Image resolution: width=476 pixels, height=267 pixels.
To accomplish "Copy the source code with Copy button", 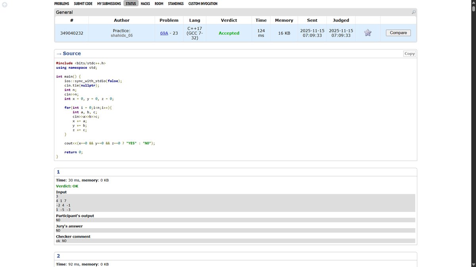I will click(x=409, y=53).
